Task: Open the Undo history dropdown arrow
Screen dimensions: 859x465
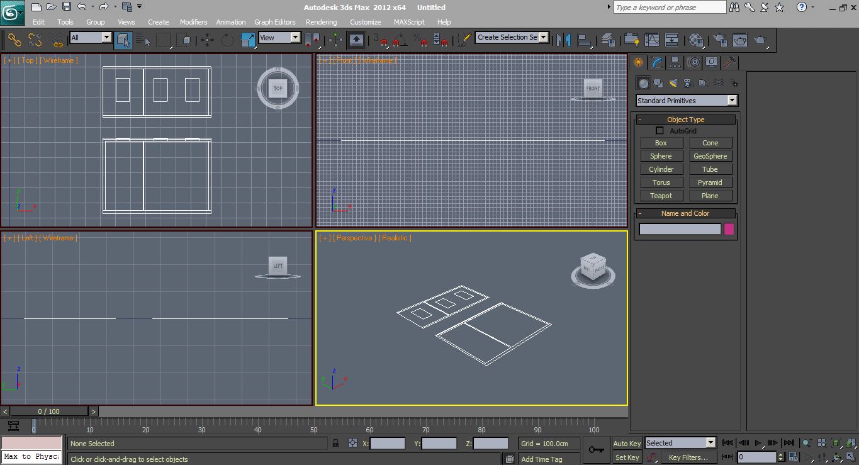Action: tap(93, 7)
